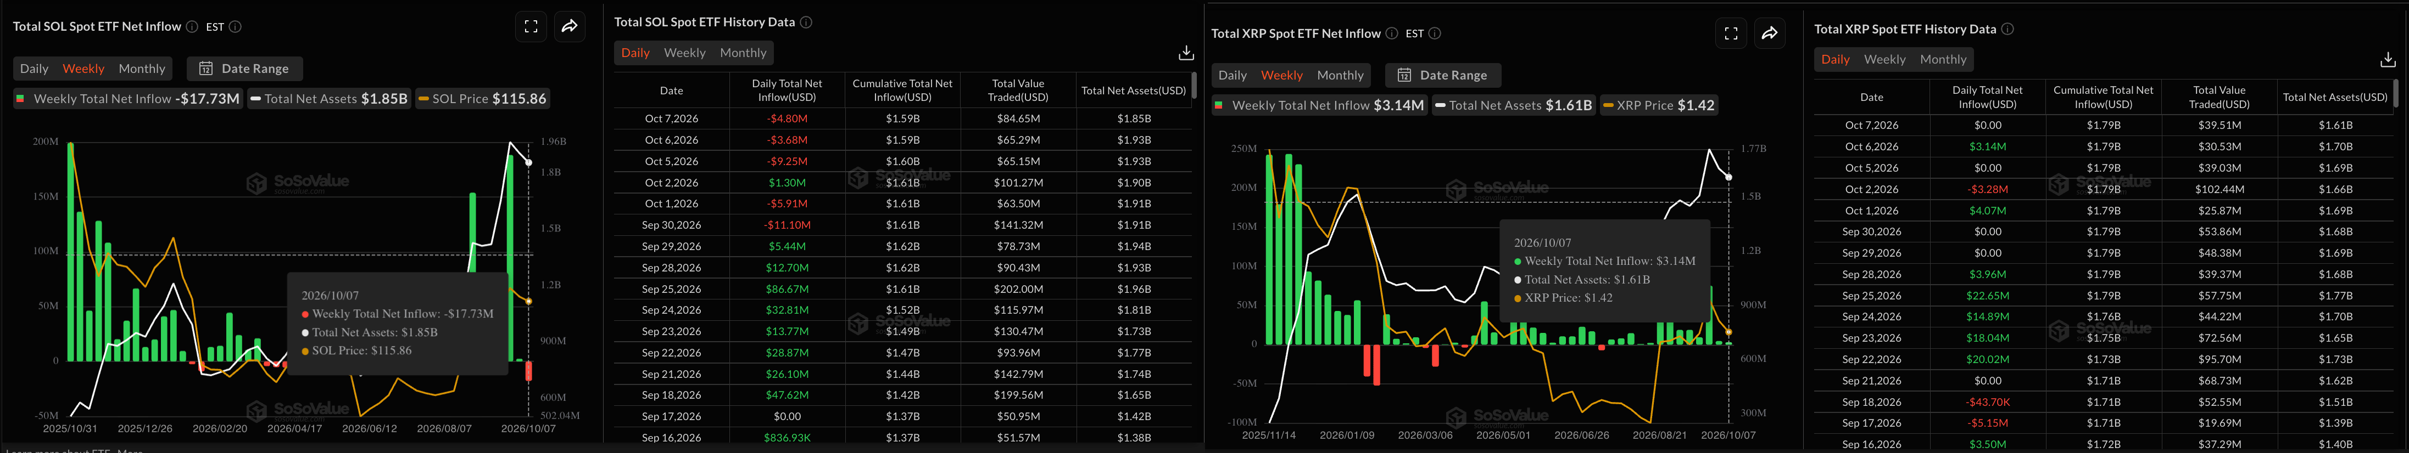Download the SOL Spot ETF history data
The image size is (2409, 453).
(1185, 53)
